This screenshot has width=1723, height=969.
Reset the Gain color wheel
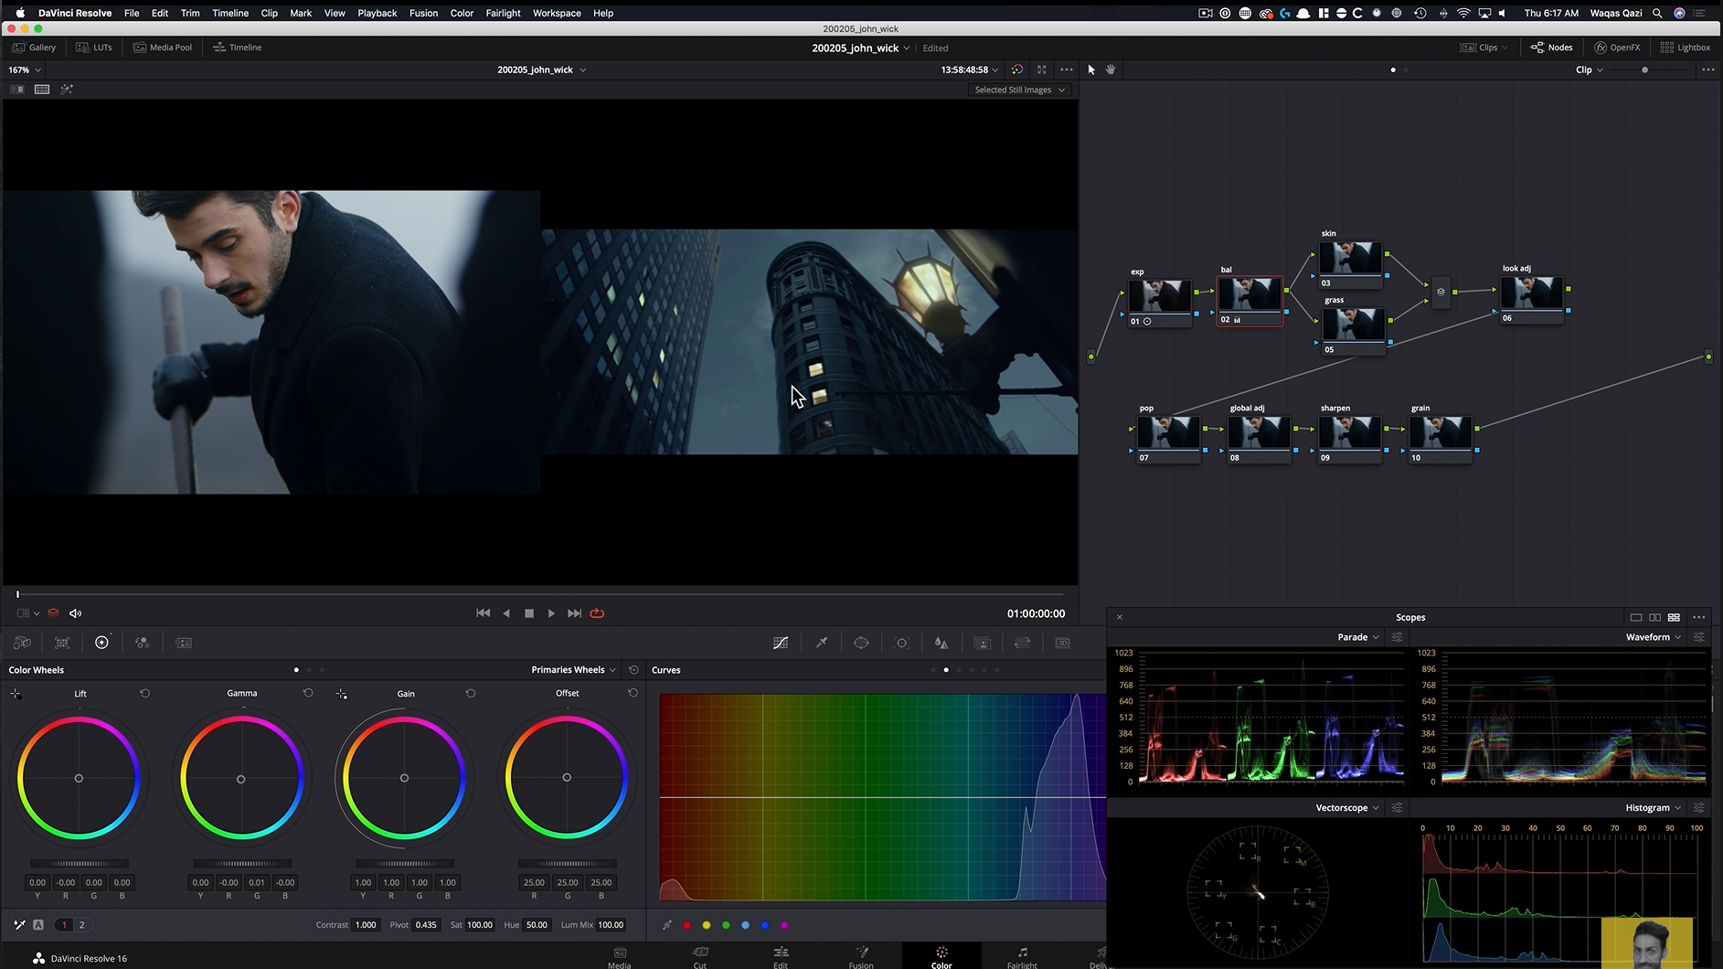click(x=471, y=693)
